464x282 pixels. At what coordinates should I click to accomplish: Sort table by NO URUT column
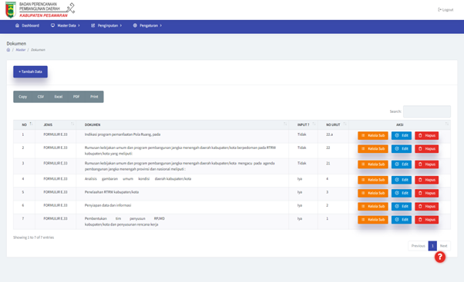(x=333, y=124)
